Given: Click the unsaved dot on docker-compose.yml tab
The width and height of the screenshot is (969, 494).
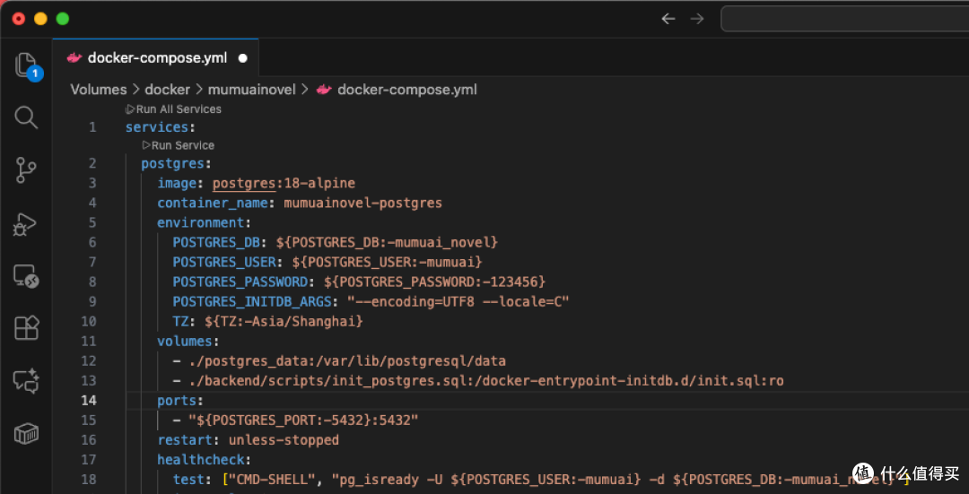Looking at the screenshot, I should (x=243, y=58).
